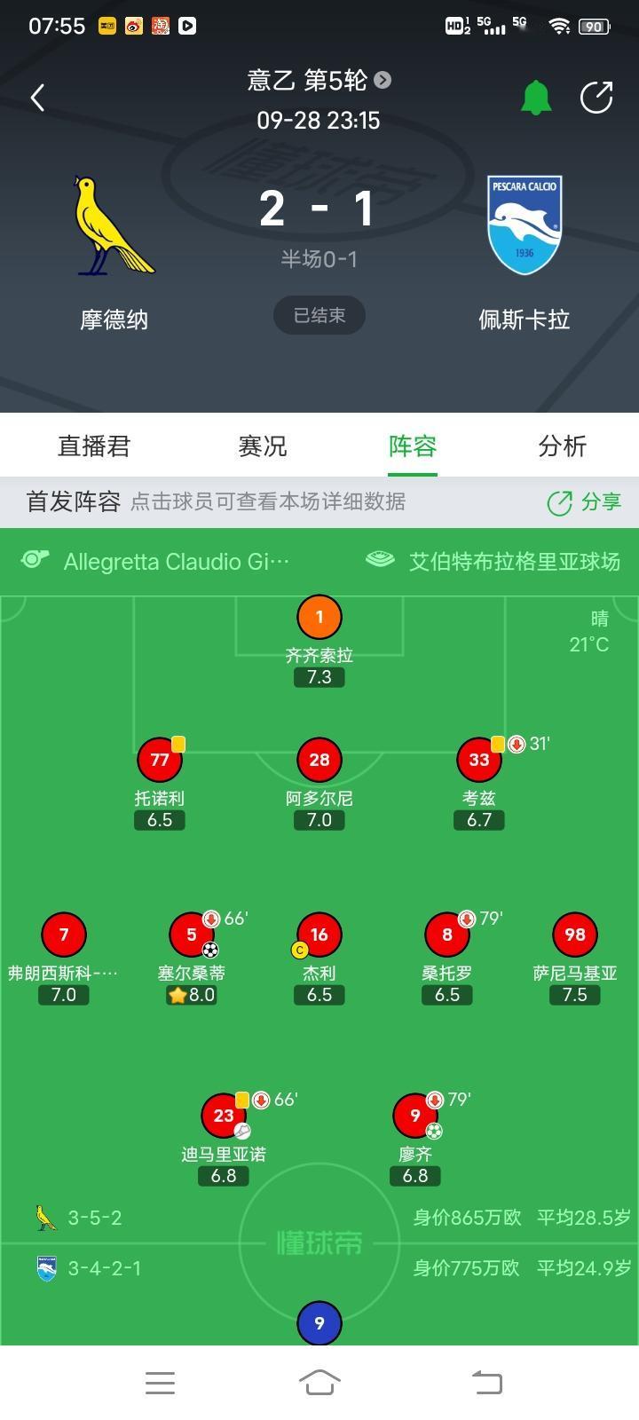Open the Android recent apps menu button
This screenshot has height=1420, width=639.
(160, 1382)
